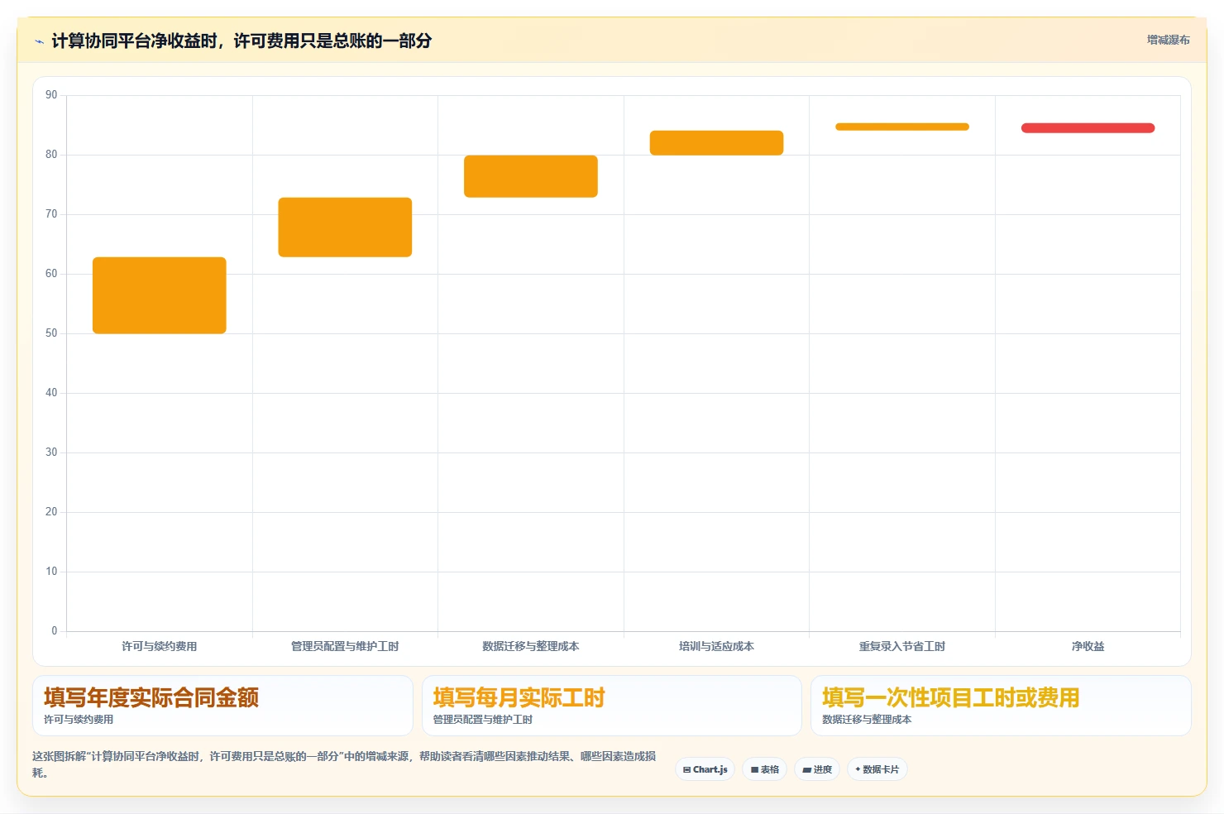Click the 管理员配置与维护工时 axis label
The height and width of the screenshot is (814, 1224).
click(345, 646)
